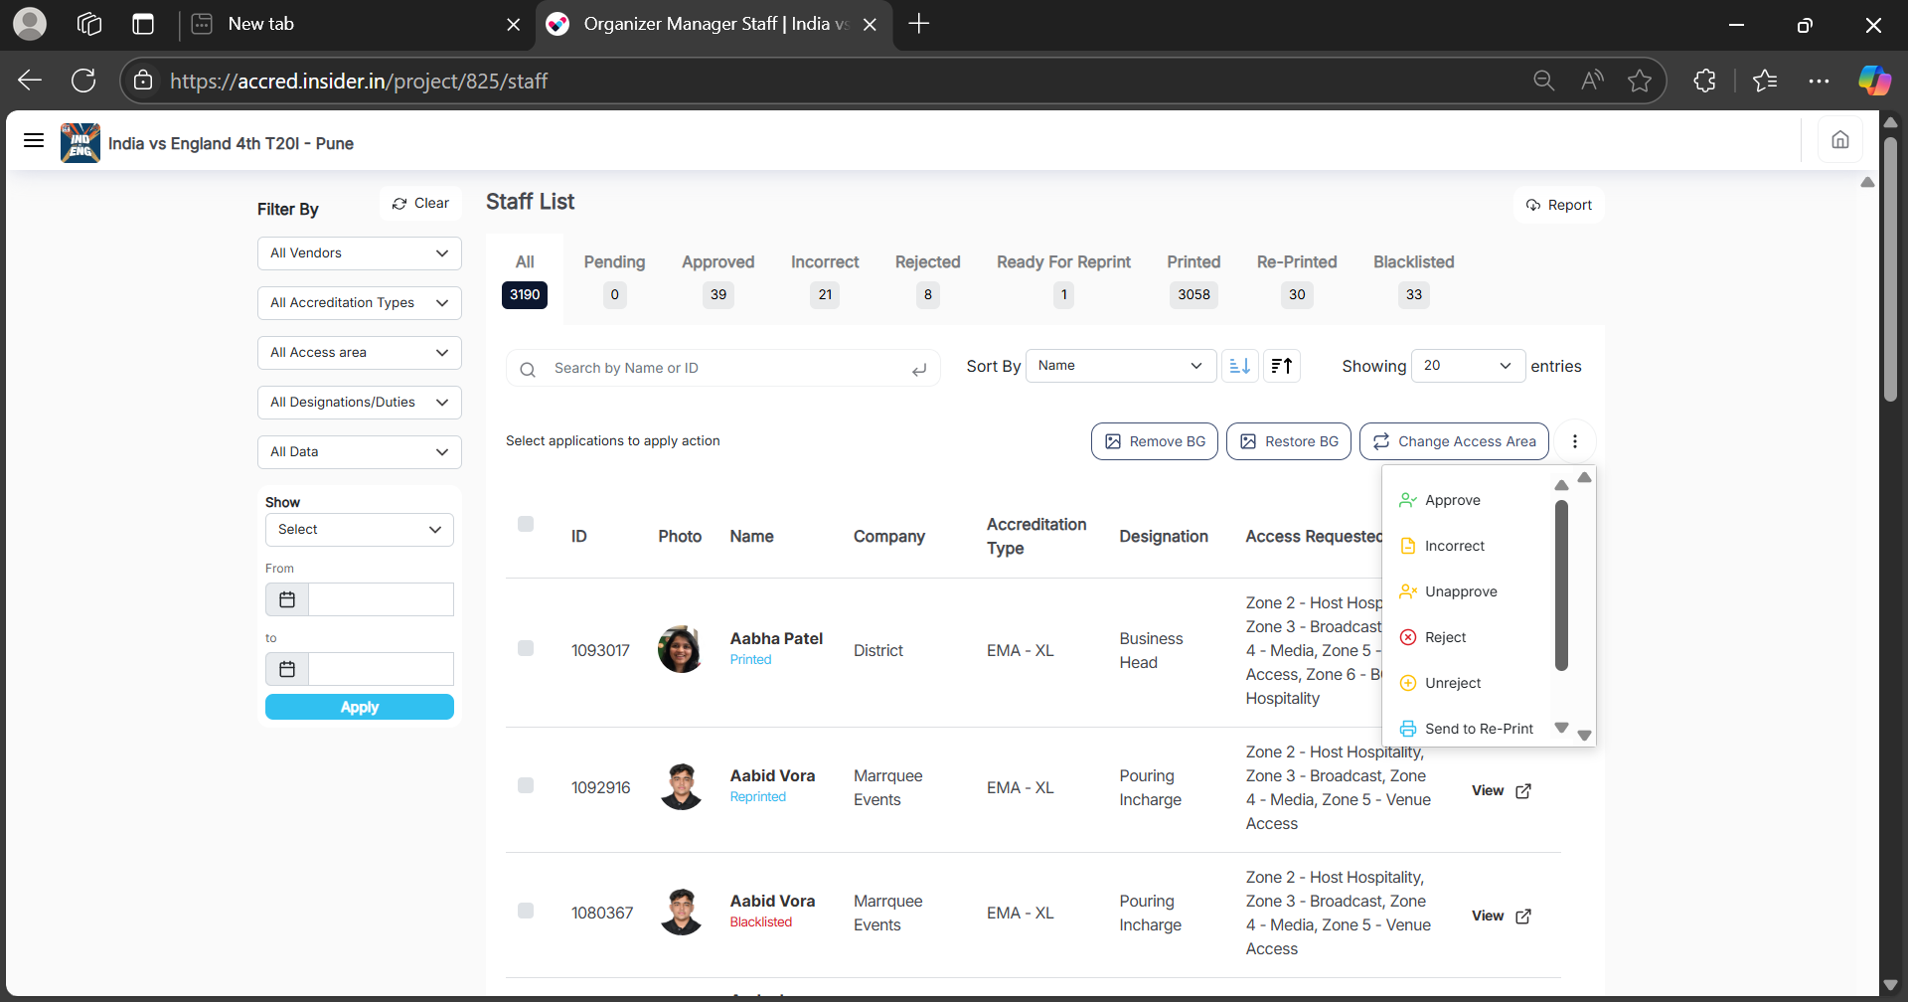This screenshot has height=1002, width=1908.
Task: Click the home icon in header
Action: [1839, 140]
